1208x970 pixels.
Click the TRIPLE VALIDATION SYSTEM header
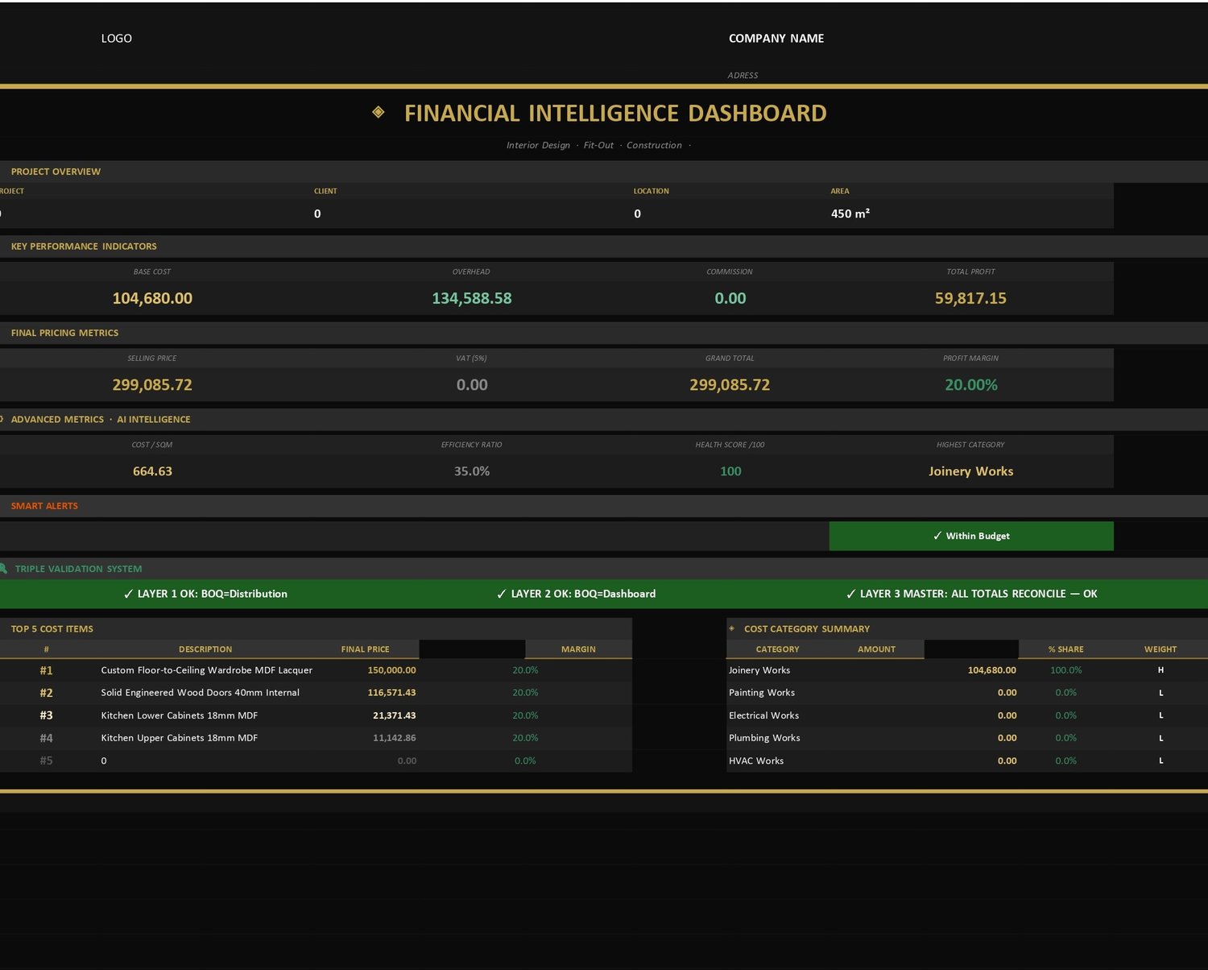pos(78,569)
